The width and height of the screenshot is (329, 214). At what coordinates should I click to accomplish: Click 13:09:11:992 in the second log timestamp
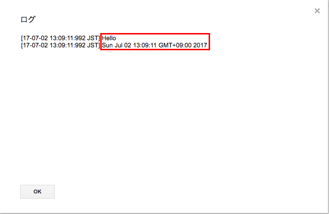[68, 45]
